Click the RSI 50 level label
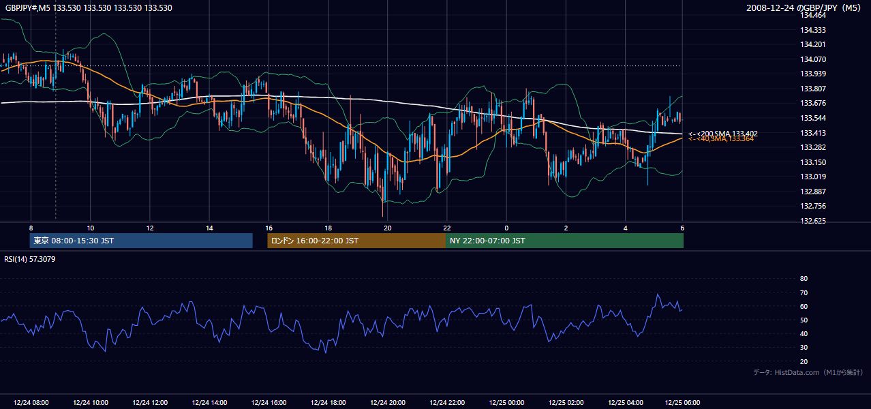Viewport: 871px width, 409px height. pyautogui.click(x=804, y=320)
